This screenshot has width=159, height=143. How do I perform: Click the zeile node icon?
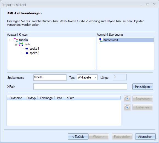click(21, 44)
